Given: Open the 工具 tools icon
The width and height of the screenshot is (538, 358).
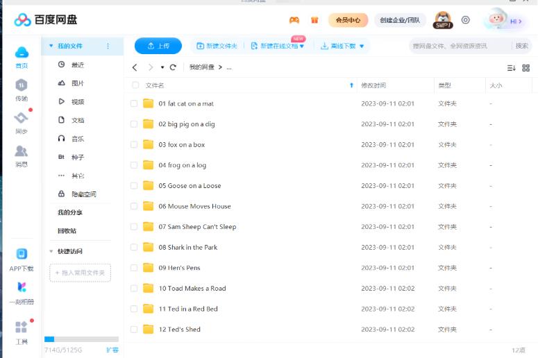Looking at the screenshot, I should (21, 327).
